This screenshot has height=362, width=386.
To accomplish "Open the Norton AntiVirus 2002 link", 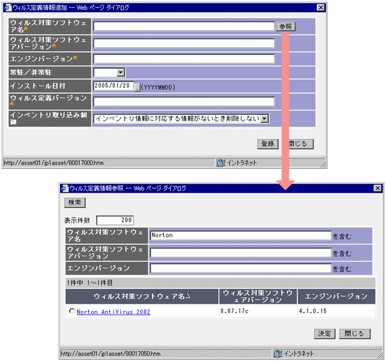I will (113, 312).
